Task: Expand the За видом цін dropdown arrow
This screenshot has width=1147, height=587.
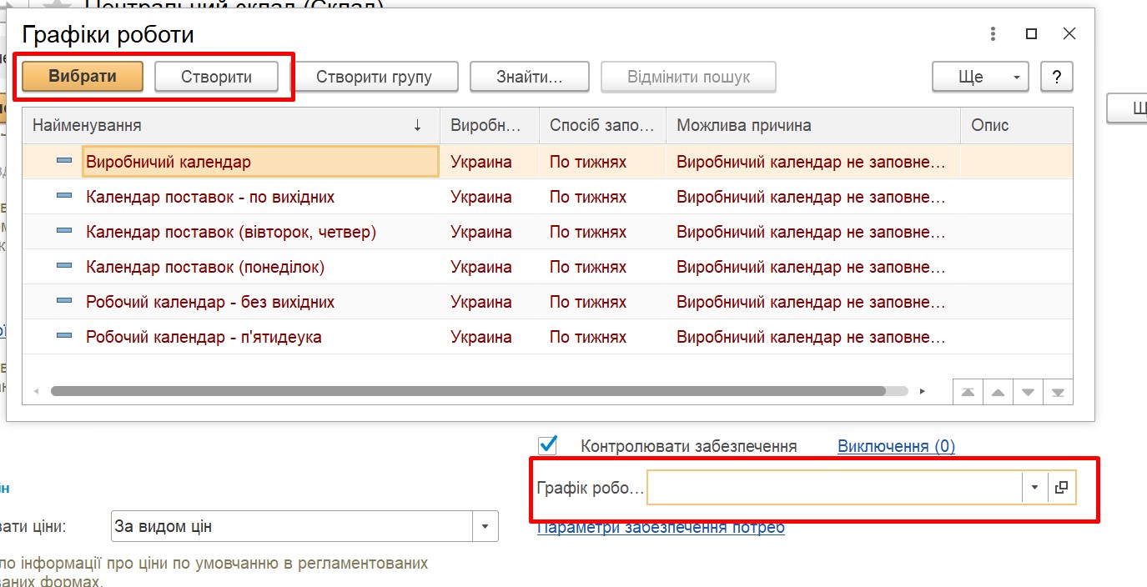Action: [x=485, y=526]
